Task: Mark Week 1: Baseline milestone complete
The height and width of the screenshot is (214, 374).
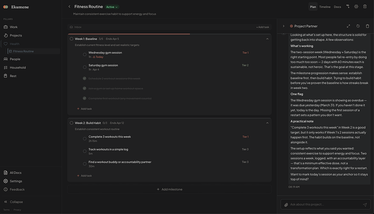Action: tap(71, 39)
